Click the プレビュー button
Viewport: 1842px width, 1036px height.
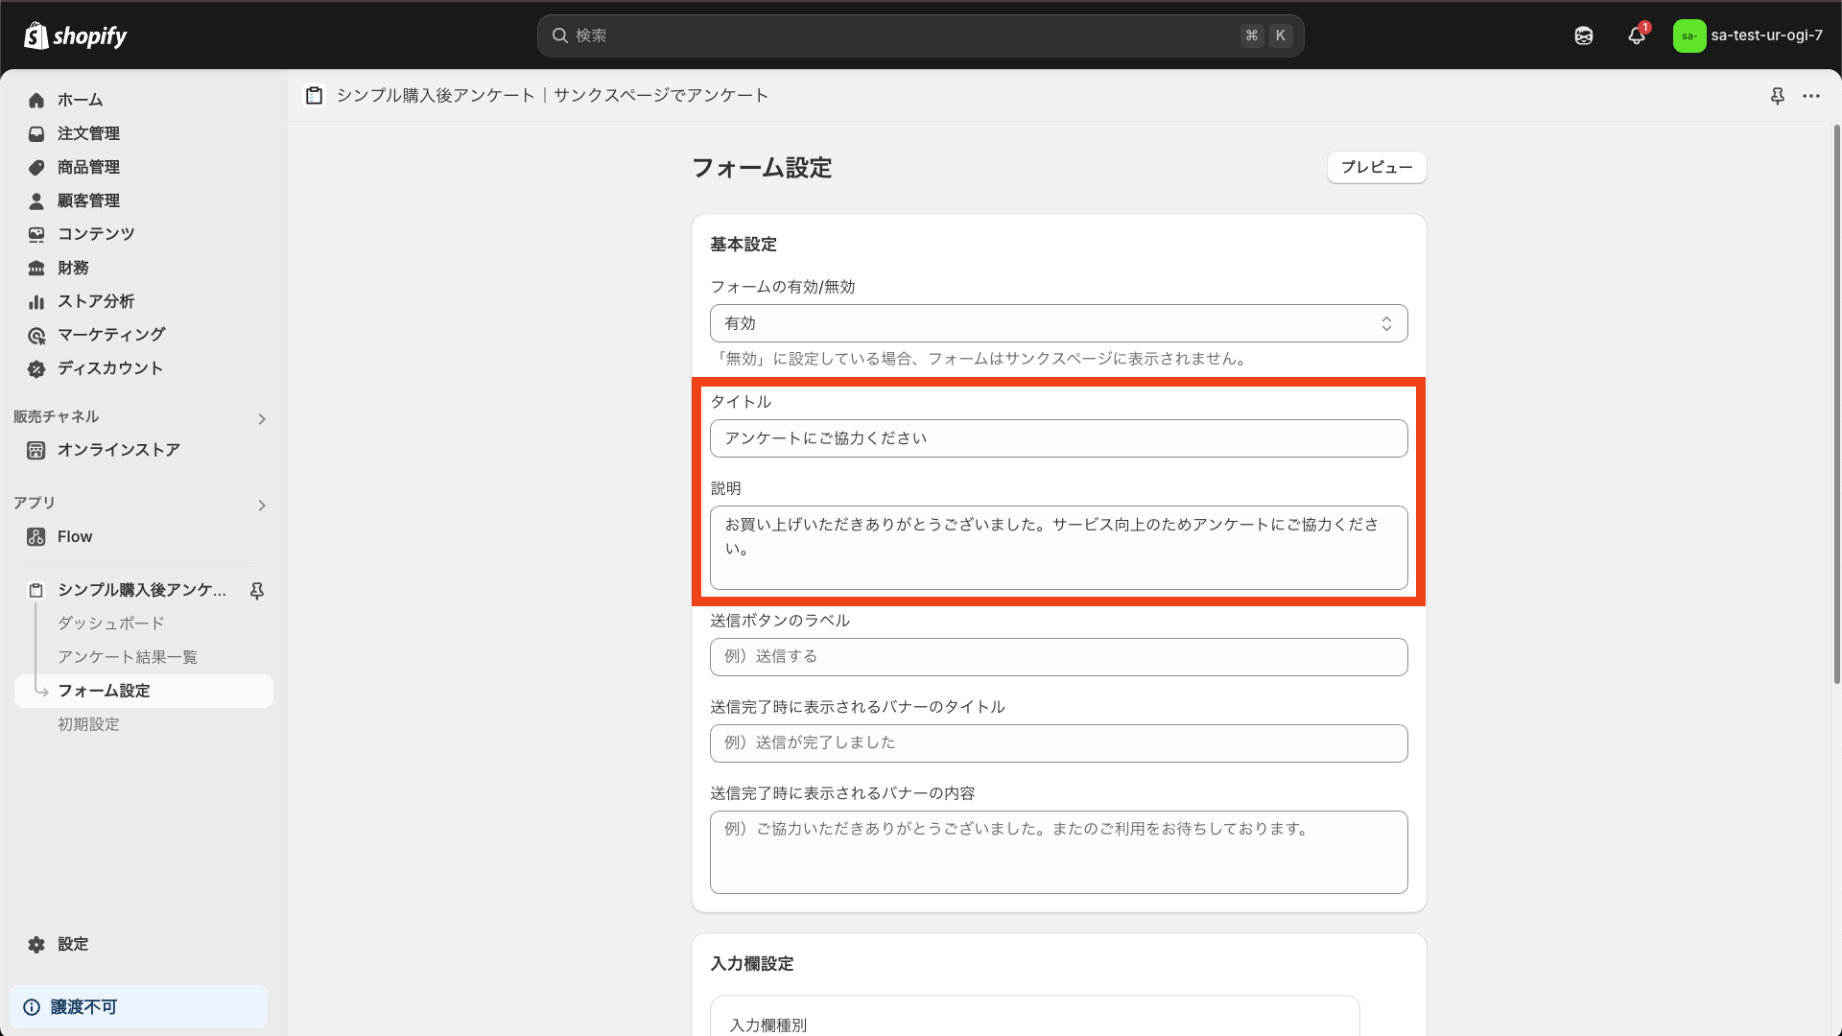[1376, 167]
